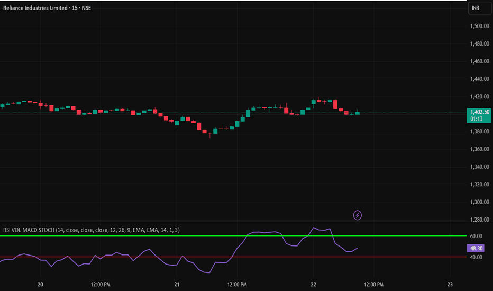Click the purple lightning bolt event icon
493x291 pixels.
(x=357, y=215)
